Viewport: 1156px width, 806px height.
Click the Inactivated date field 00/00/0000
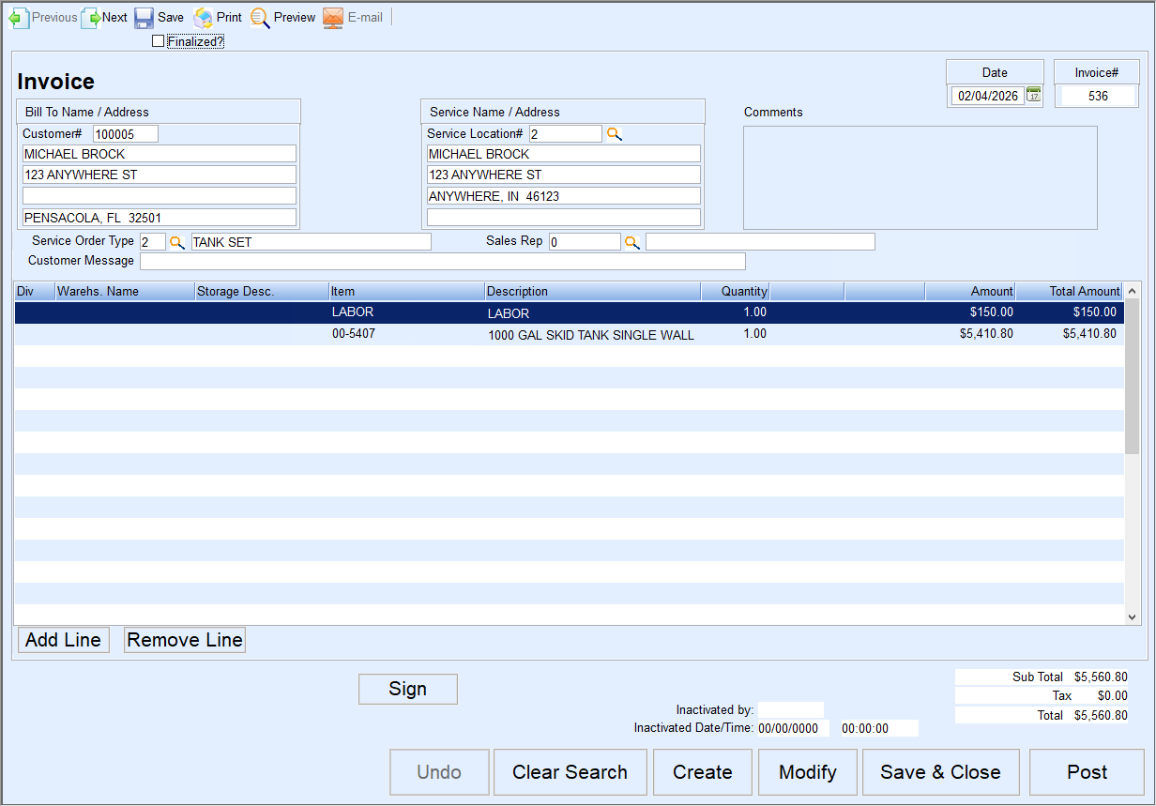793,728
